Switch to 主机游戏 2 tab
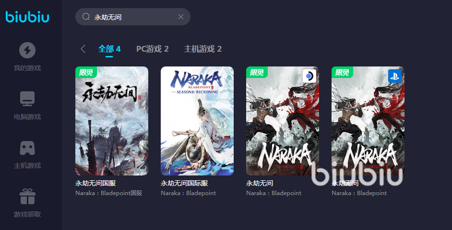 [x=202, y=49]
